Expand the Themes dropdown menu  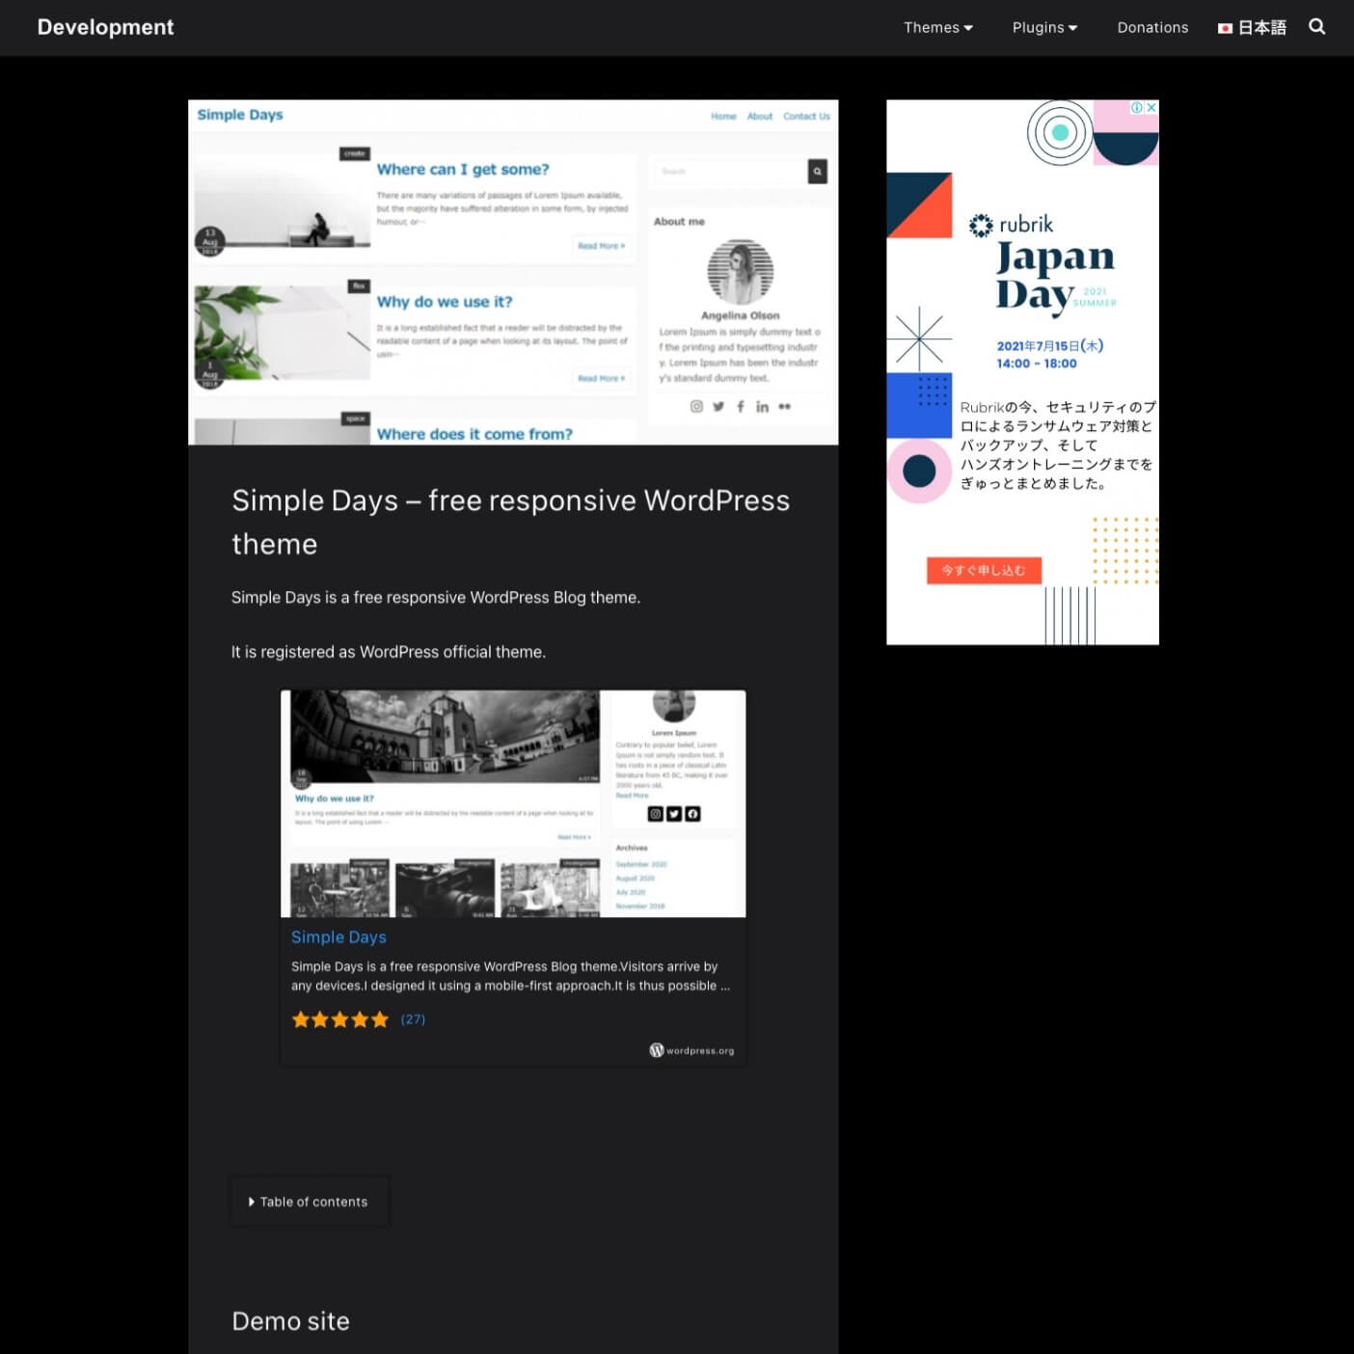pyautogui.click(x=938, y=27)
